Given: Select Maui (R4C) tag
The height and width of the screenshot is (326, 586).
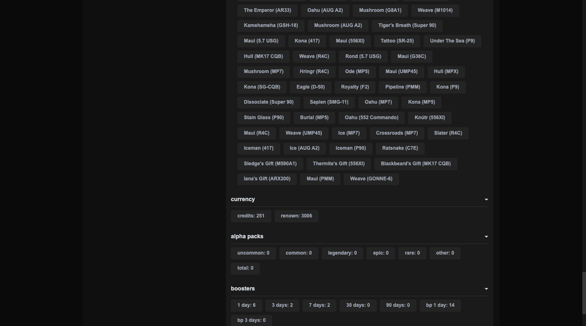Looking at the screenshot, I should (x=257, y=133).
